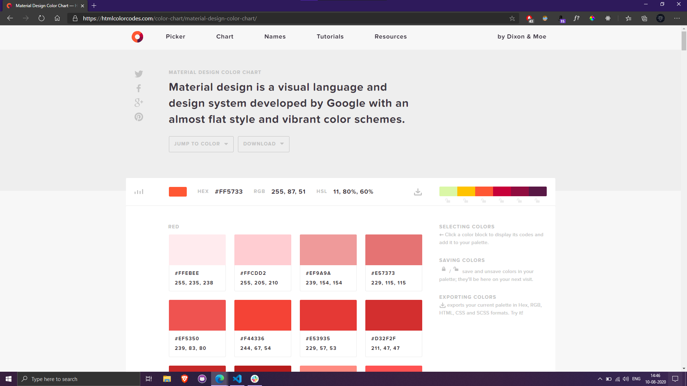Image resolution: width=687 pixels, height=386 pixels.
Task: Open the palette bar-chart icon
Action: pos(139,192)
